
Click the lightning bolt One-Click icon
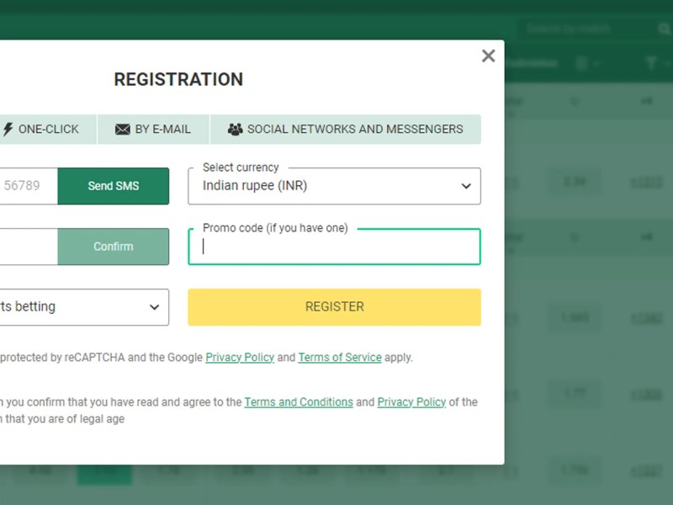pyautogui.click(x=8, y=130)
